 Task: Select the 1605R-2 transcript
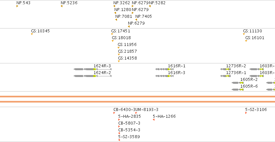coord(238,83)
